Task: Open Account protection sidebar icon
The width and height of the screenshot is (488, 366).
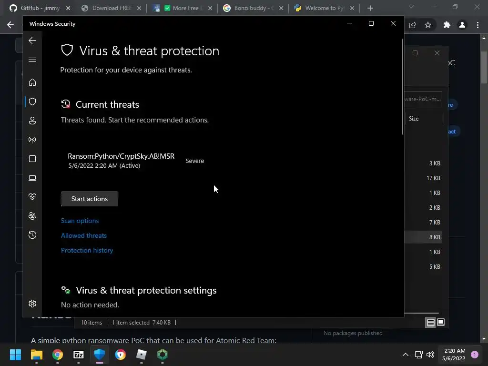Action: tap(32, 121)
